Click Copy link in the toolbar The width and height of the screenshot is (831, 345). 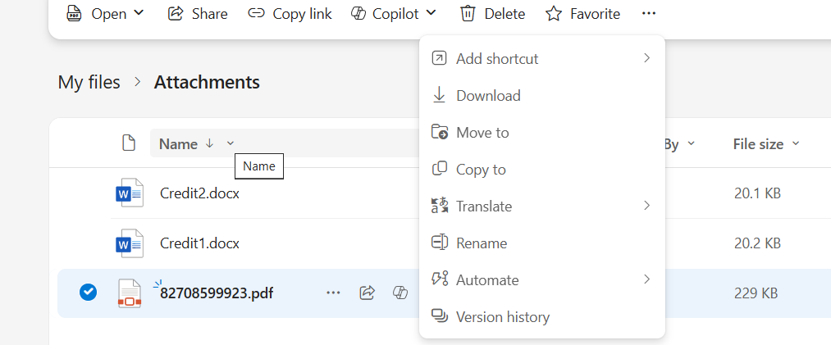click(290, 13)
